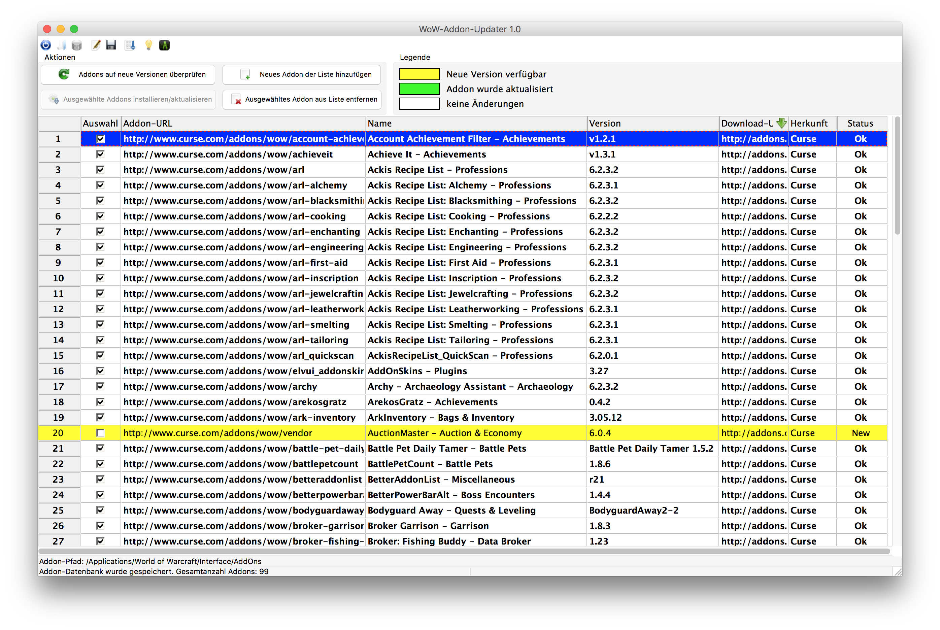Sort by the Herkunft column header
Screen dimensions: 940x630
tap(812, 124)
